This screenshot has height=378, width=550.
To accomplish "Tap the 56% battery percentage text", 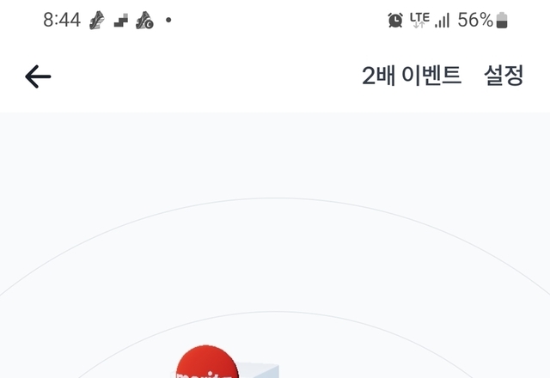I will tap(475, 20).
